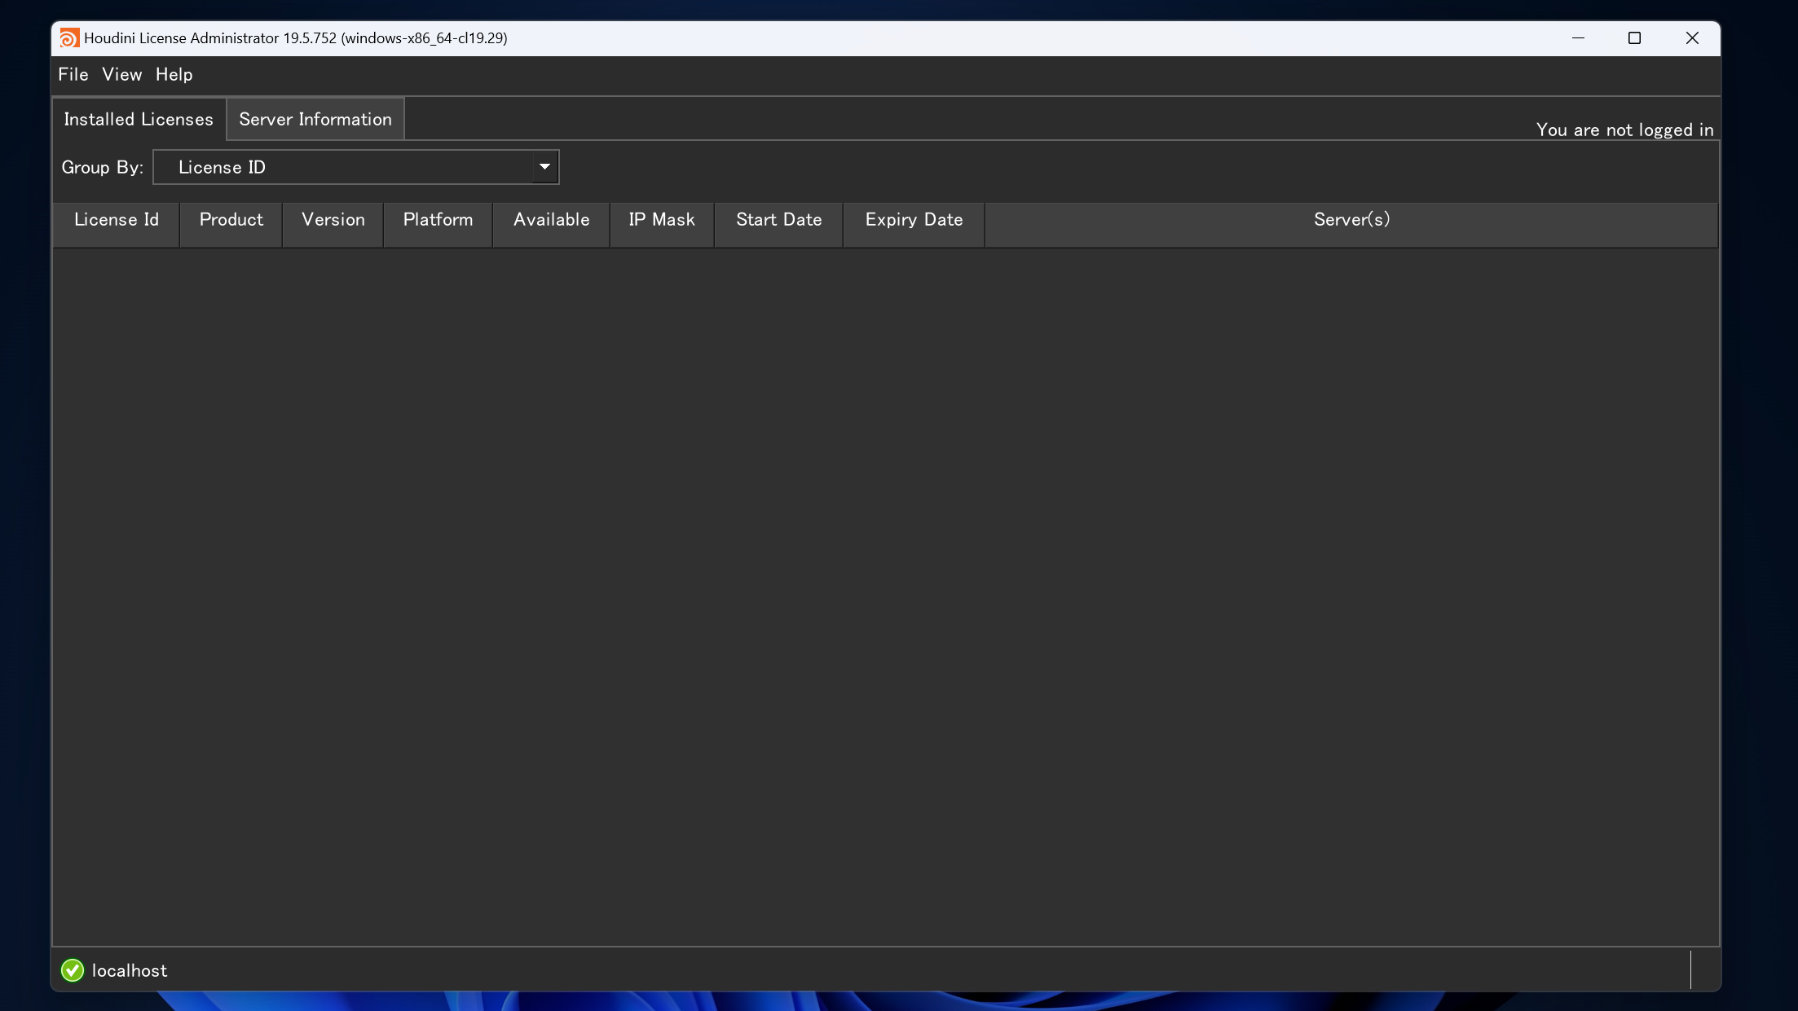The height and width of the screenshot is (1011, 1798).
Task: Open the View menu
Action: click(121, 74)
